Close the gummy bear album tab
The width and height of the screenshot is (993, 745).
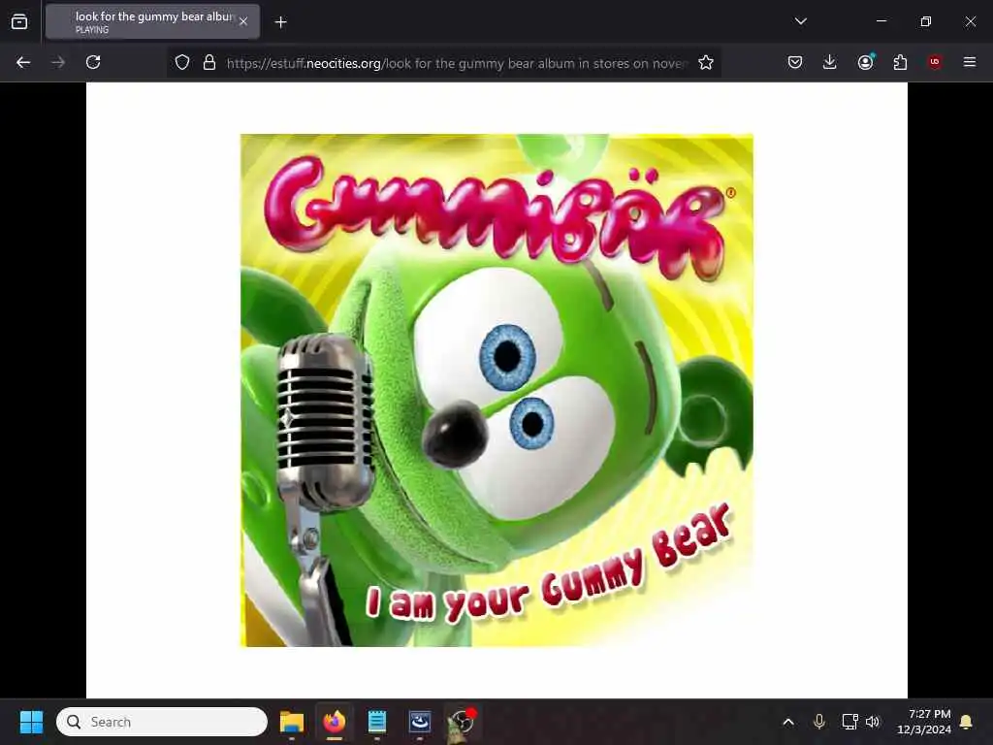(243, 21)
